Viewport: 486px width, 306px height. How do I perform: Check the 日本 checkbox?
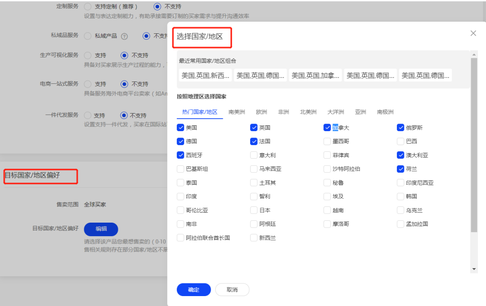(254, 210)
